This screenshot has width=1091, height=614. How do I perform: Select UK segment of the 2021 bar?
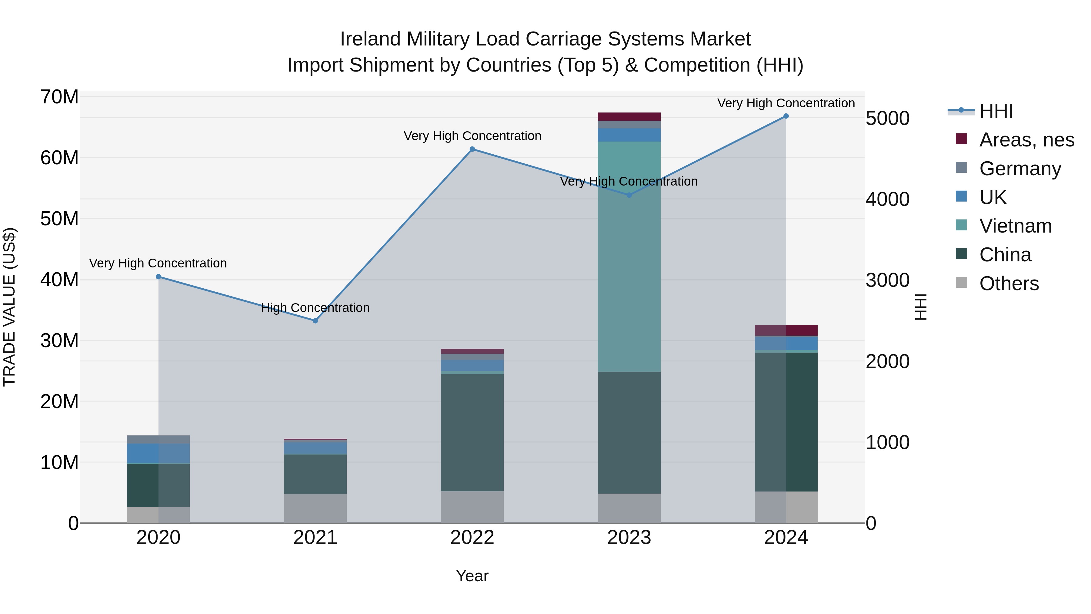(315, 448)
